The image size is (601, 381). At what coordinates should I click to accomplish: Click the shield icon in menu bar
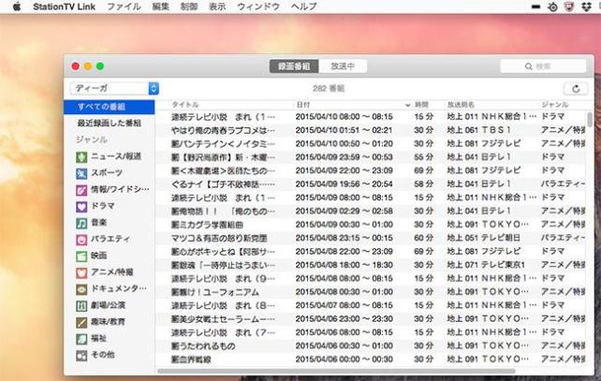click(569, 7)
